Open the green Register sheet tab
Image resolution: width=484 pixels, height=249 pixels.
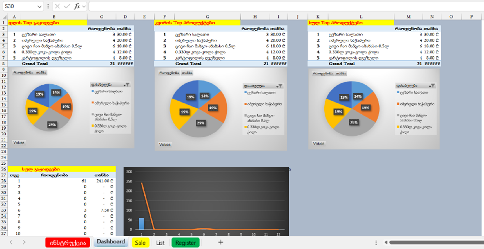coord(185,243)
